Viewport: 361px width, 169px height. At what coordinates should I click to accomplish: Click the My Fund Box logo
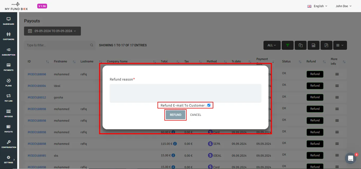(x=16, y=6)
